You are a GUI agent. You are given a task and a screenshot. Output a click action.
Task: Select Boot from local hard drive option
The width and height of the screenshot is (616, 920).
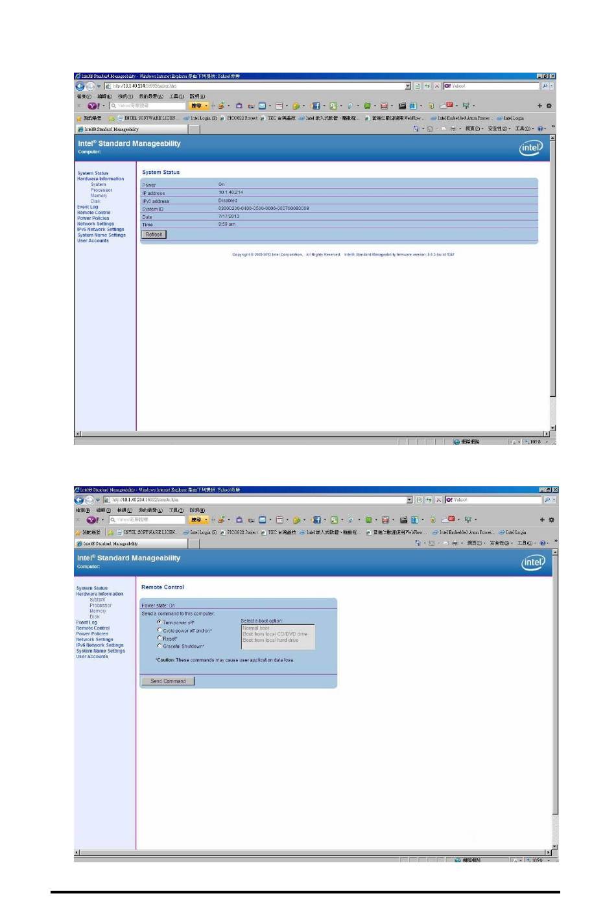pyautogui.click(x=270, y=640)
